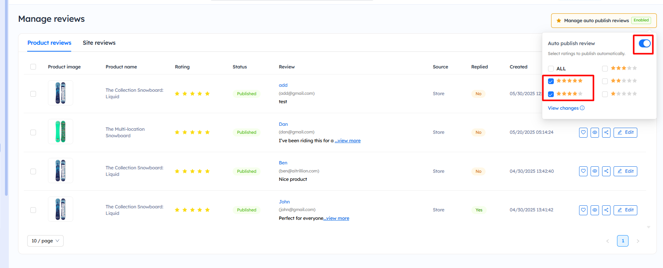Switch to the Site reviews tab
The image size is (663, 268).
point(99,43)
